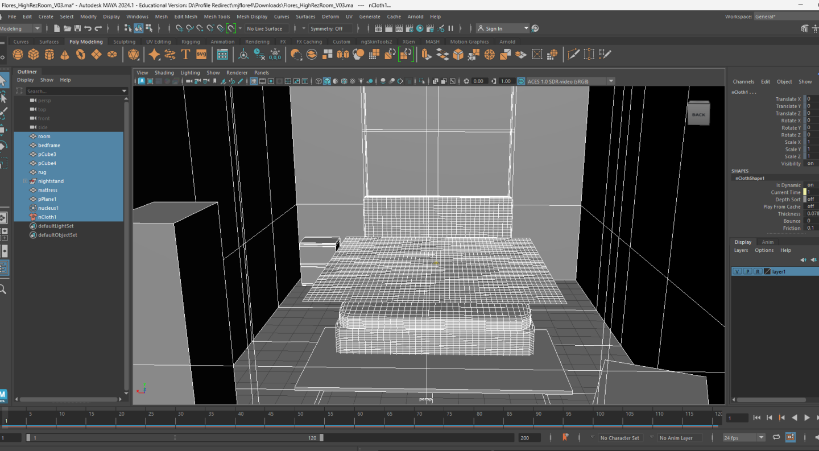Click Go to start of playback range

click(x=757, y=418)
